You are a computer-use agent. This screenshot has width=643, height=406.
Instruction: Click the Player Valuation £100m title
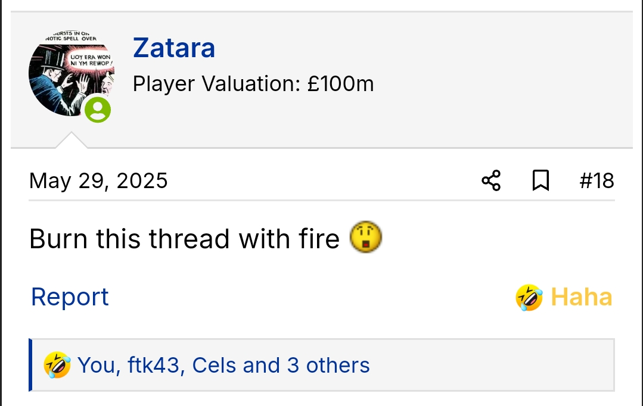click(x=253, y=84)
